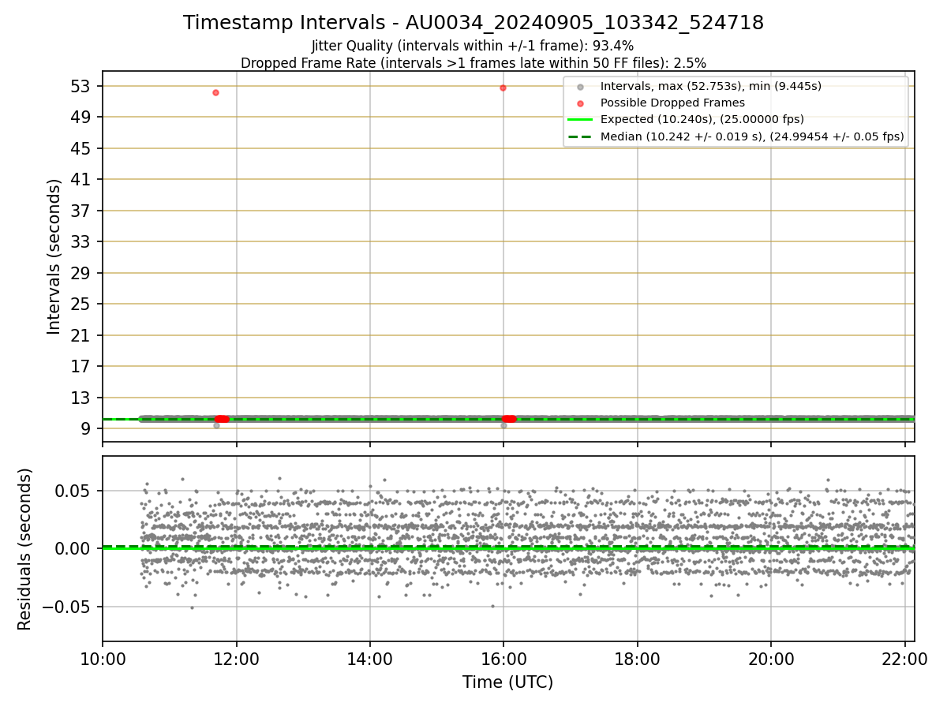This screenshot has height=710, width=947.
Task: Click the red marker cluster on the baseline before 12:00
Action: [222, 419]
